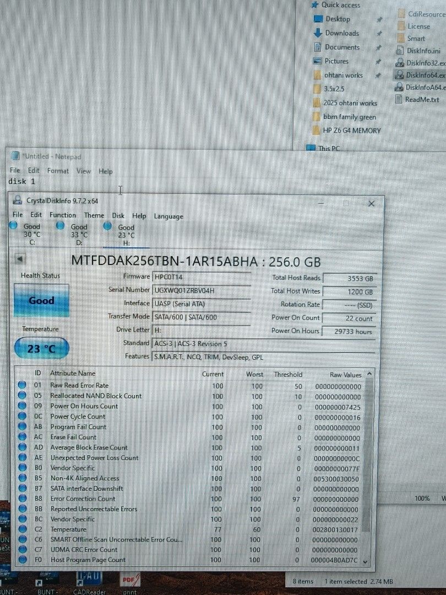Open Notepad's Format menu
Image resolution: width=446 pixels, height=595 pixels.
pyautogui.click(x=58, y=171)
